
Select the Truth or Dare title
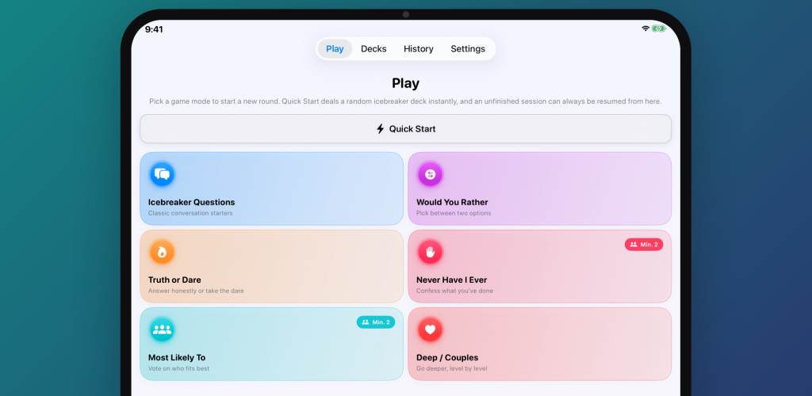click(x=174, y=280)
